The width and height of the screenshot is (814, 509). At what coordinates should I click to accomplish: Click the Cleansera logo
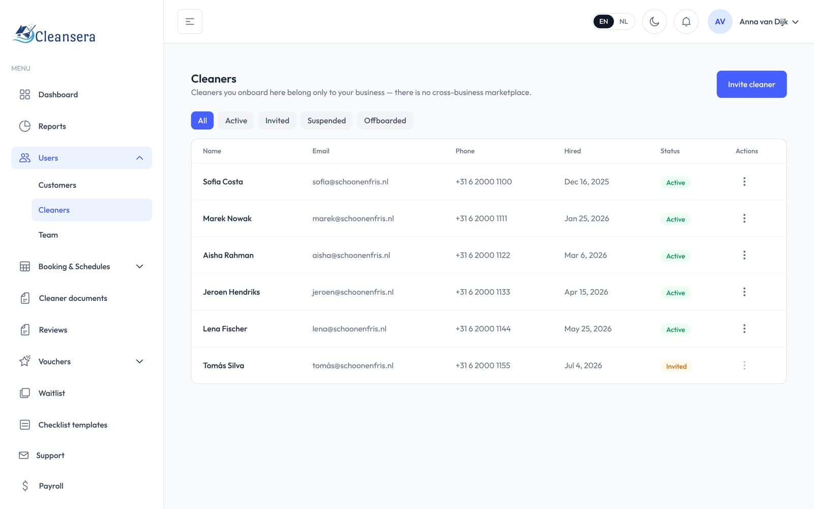(x=54, y=34)
